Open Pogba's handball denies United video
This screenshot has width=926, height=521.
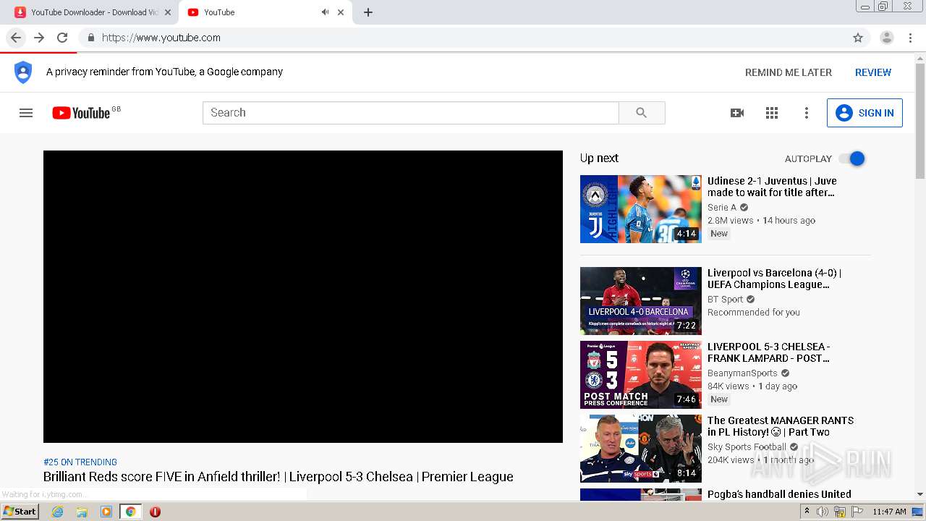click(779, 494)
